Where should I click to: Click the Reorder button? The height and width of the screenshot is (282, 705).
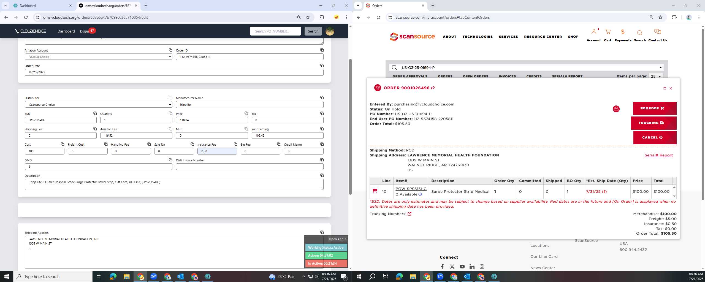[655, 108]
